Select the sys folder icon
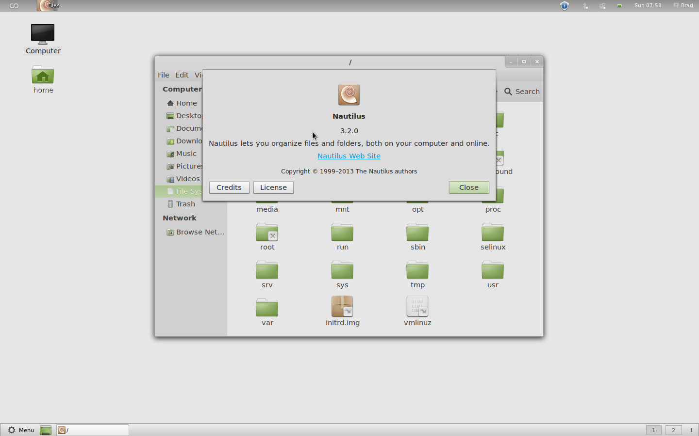699x436 pixels. pyautogui.click(x=342, y=270)
